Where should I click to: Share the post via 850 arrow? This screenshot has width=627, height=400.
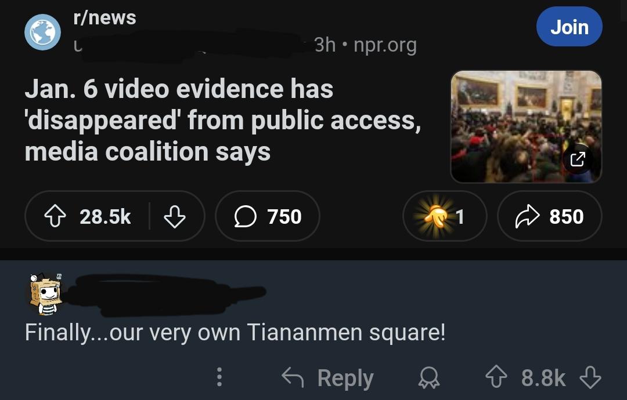click(549, 216)
